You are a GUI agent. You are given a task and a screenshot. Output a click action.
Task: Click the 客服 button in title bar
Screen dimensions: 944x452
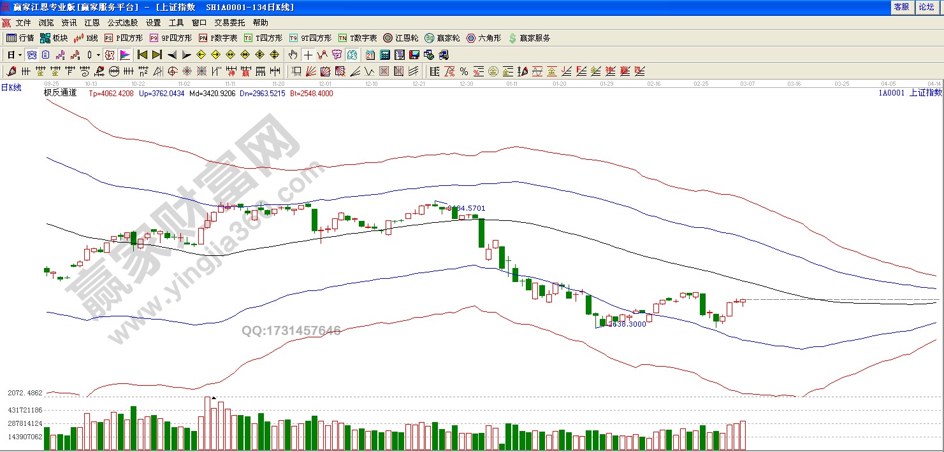[901, 7]
